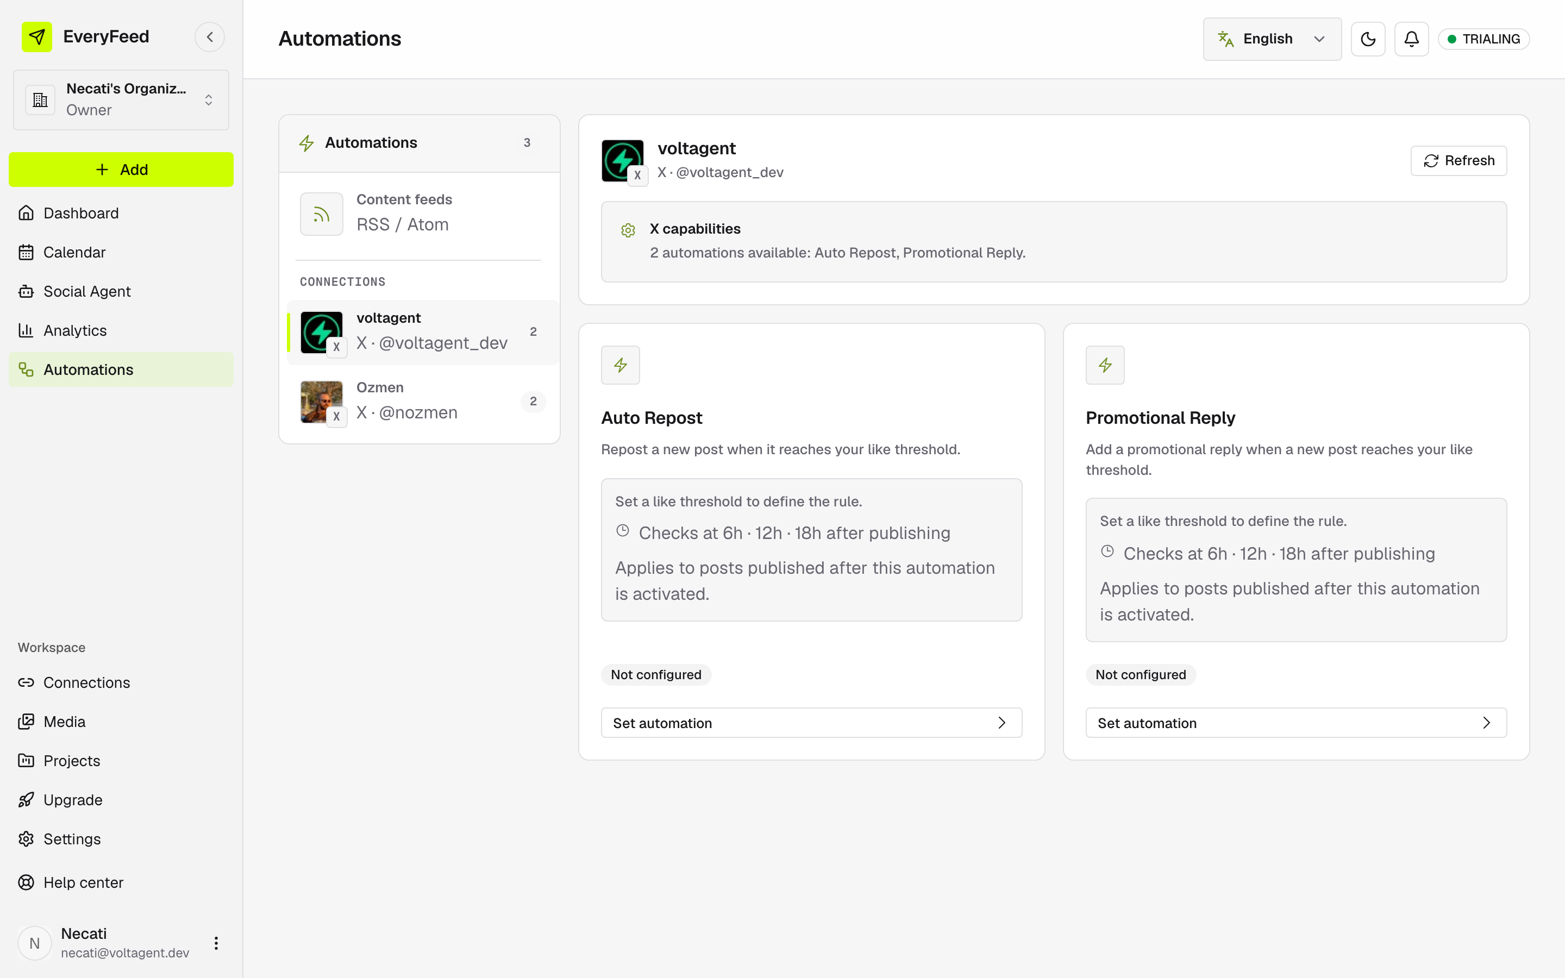The image size is (1565, 978).
Task: Click the count badge on Ozmen row
Action: (533, 401)
